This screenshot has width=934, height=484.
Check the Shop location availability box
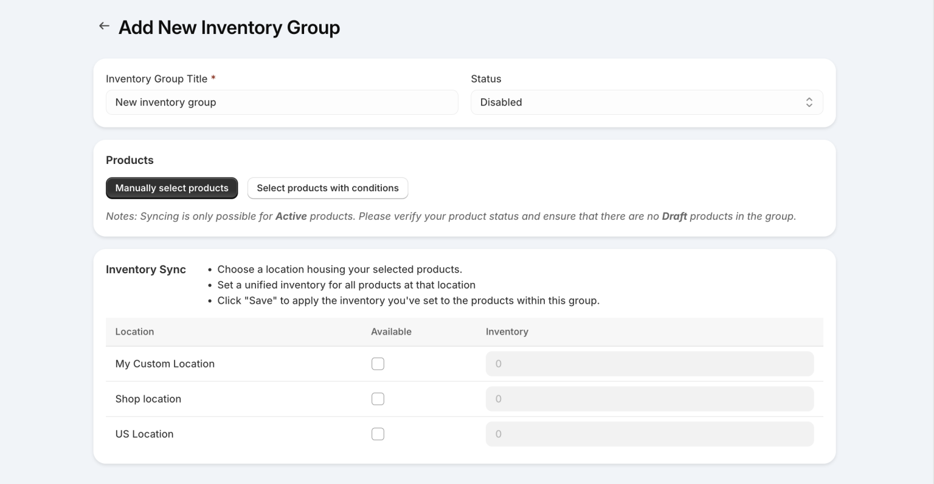[378, 398]
